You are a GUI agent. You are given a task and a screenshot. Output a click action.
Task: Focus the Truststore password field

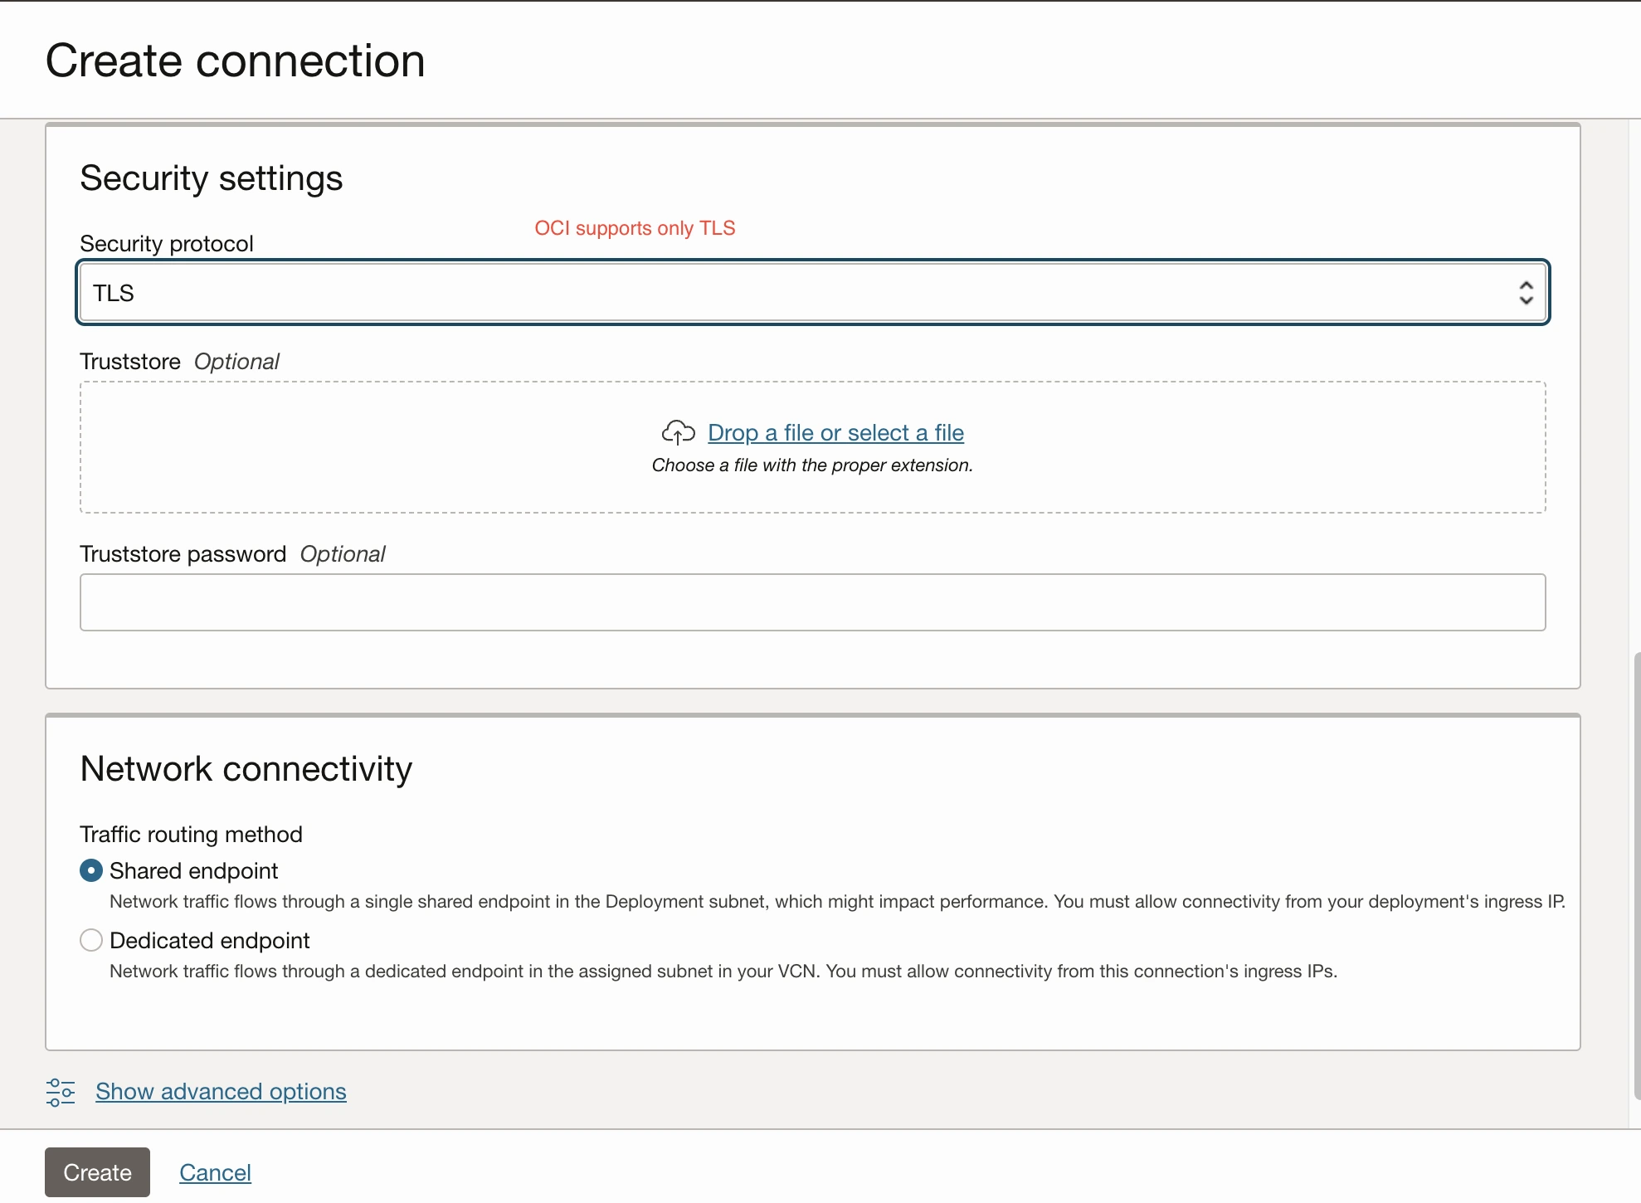(x=811, y=602)
